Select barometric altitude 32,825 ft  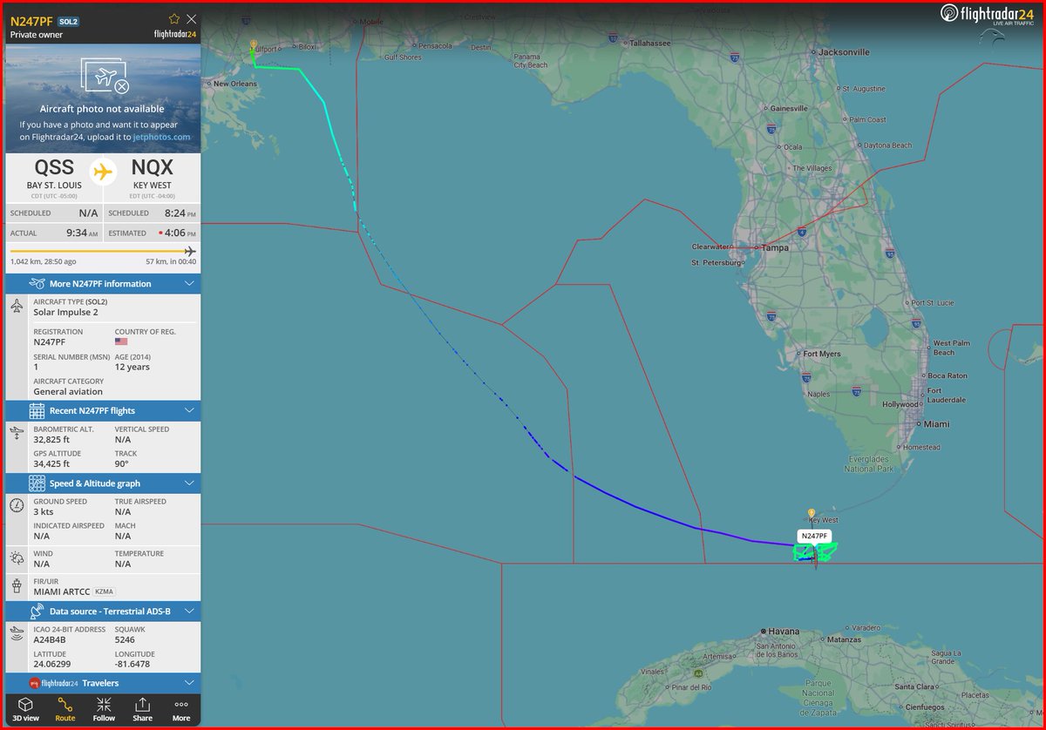[x=52, y=440]
